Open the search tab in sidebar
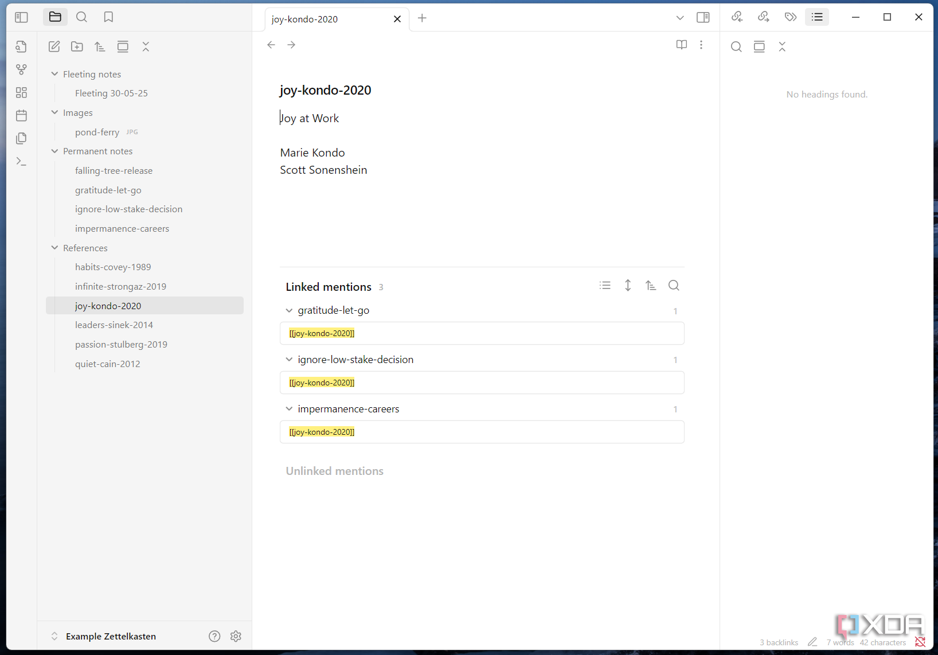938x655 pixels. pos(82,17)
